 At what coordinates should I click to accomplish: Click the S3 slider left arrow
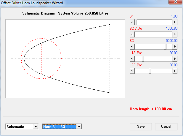click(132, 46)
